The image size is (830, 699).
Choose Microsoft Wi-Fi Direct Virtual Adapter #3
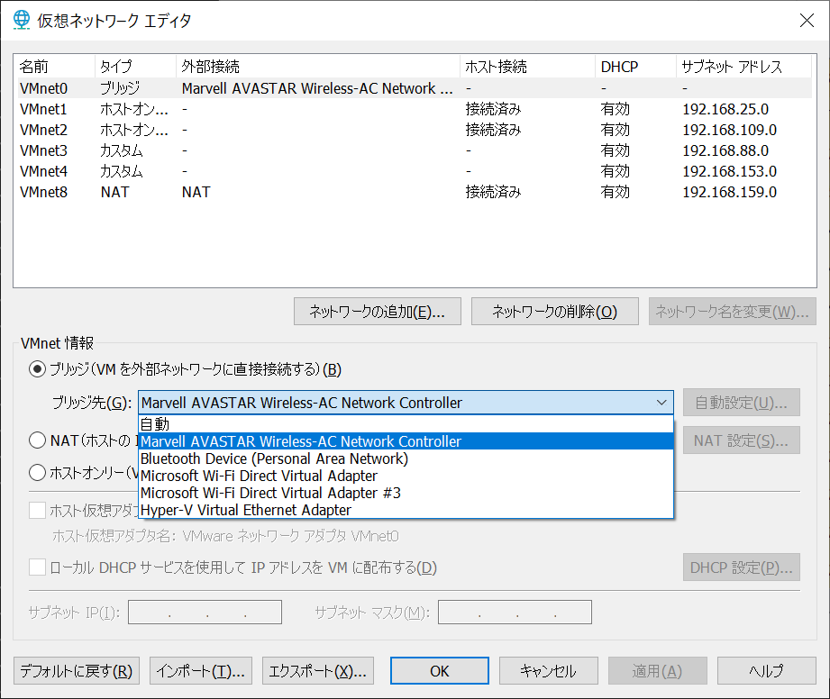pyautogui.click(x=406, y=493)
